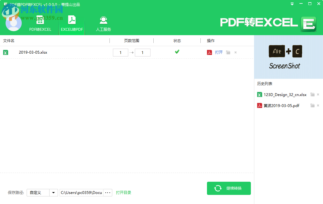Click the ... button to browse save path
Viewport: 323px width, 204px height.
point(108,192)
